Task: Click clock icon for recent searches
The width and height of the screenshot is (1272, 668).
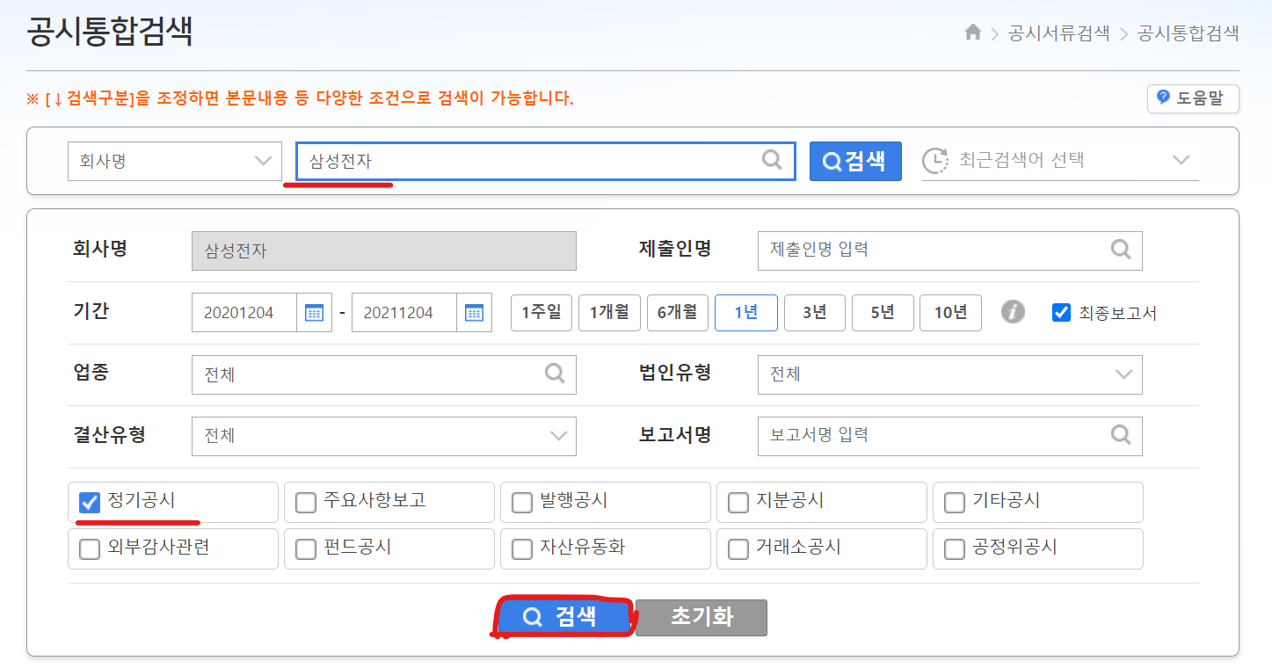Action: 935,161
